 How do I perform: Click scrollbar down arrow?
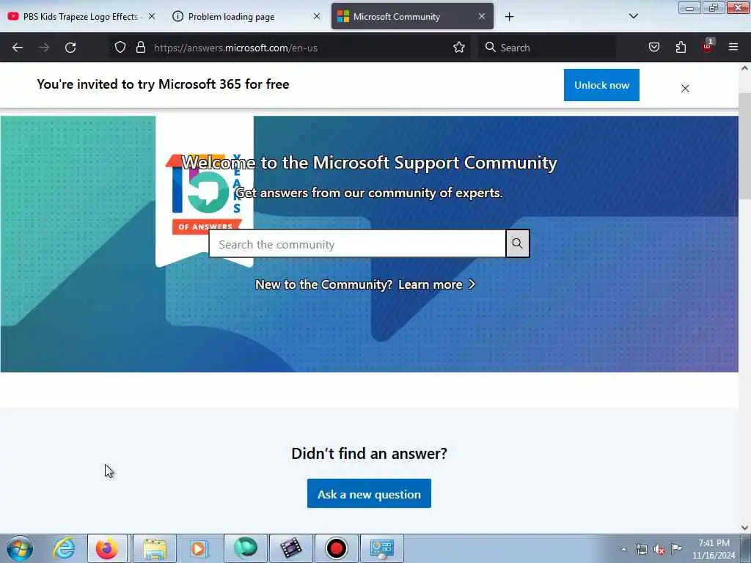click(744, 528)
